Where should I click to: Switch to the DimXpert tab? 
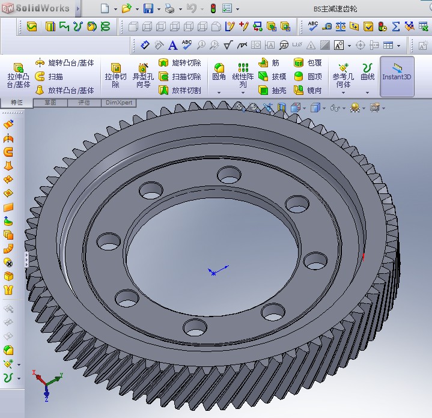point(119,103)
